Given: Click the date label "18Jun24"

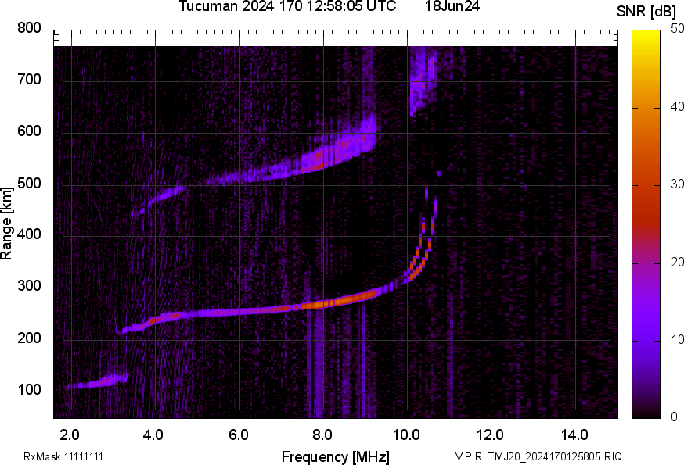Looking at the screenshot, I should click(x=452, y=6).
